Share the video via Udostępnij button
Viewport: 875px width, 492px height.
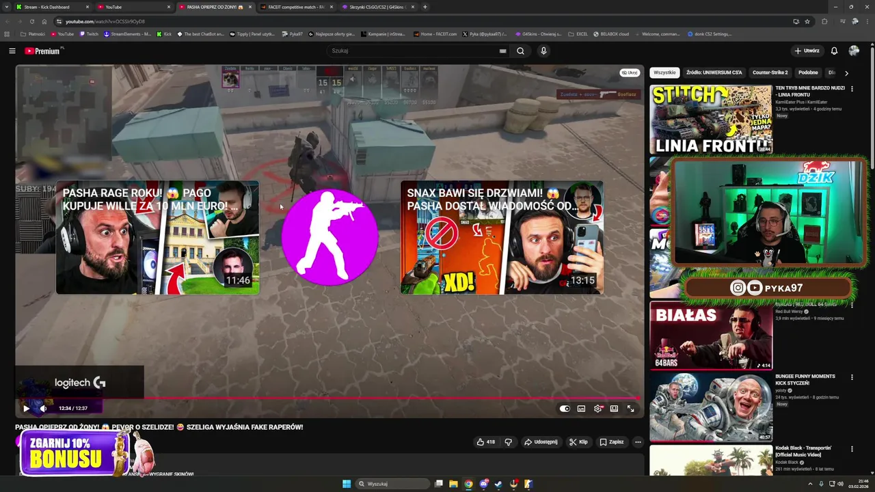click(x=541, y=442)
